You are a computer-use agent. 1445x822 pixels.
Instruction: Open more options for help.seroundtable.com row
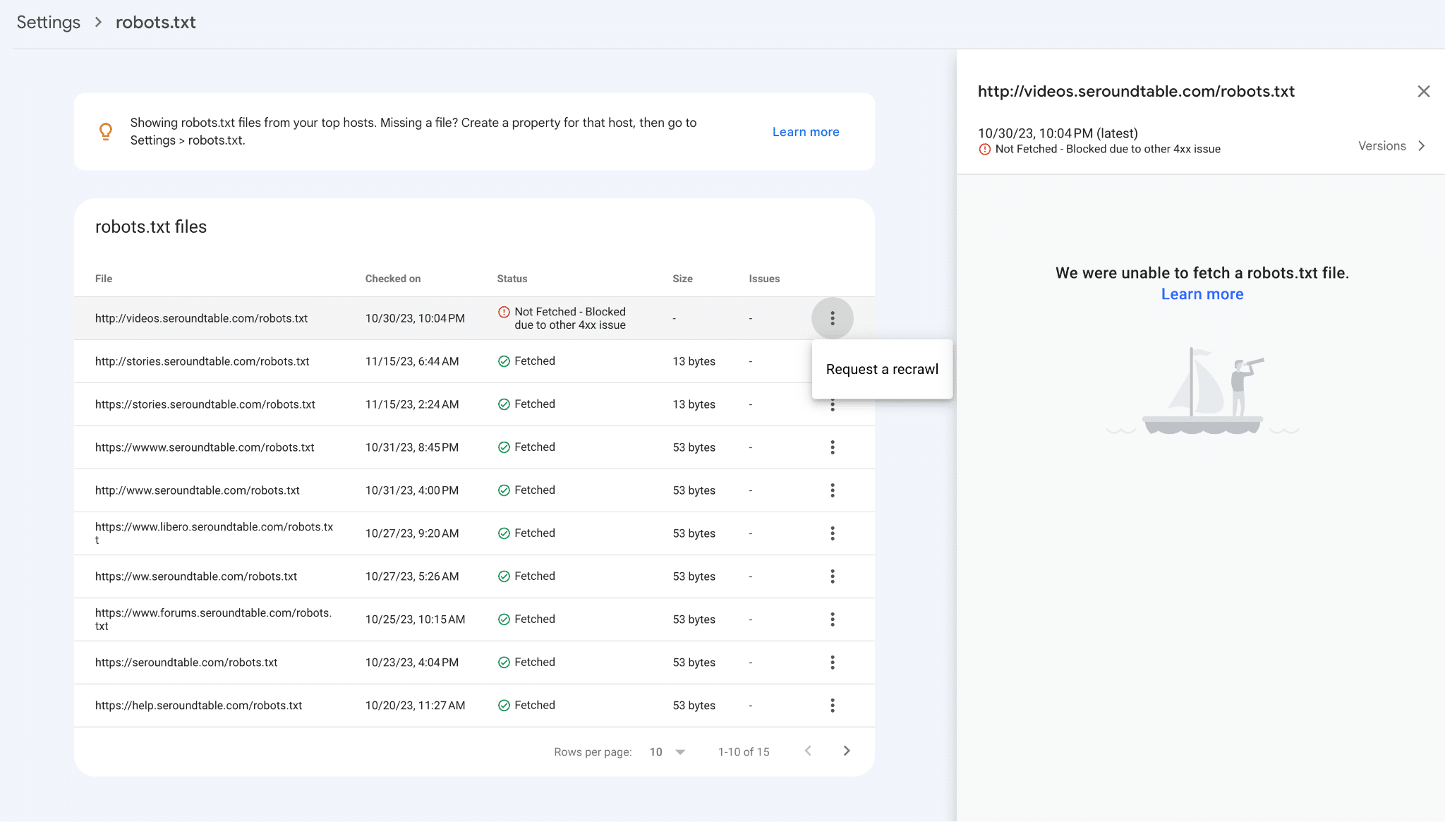tap(833, 706)
